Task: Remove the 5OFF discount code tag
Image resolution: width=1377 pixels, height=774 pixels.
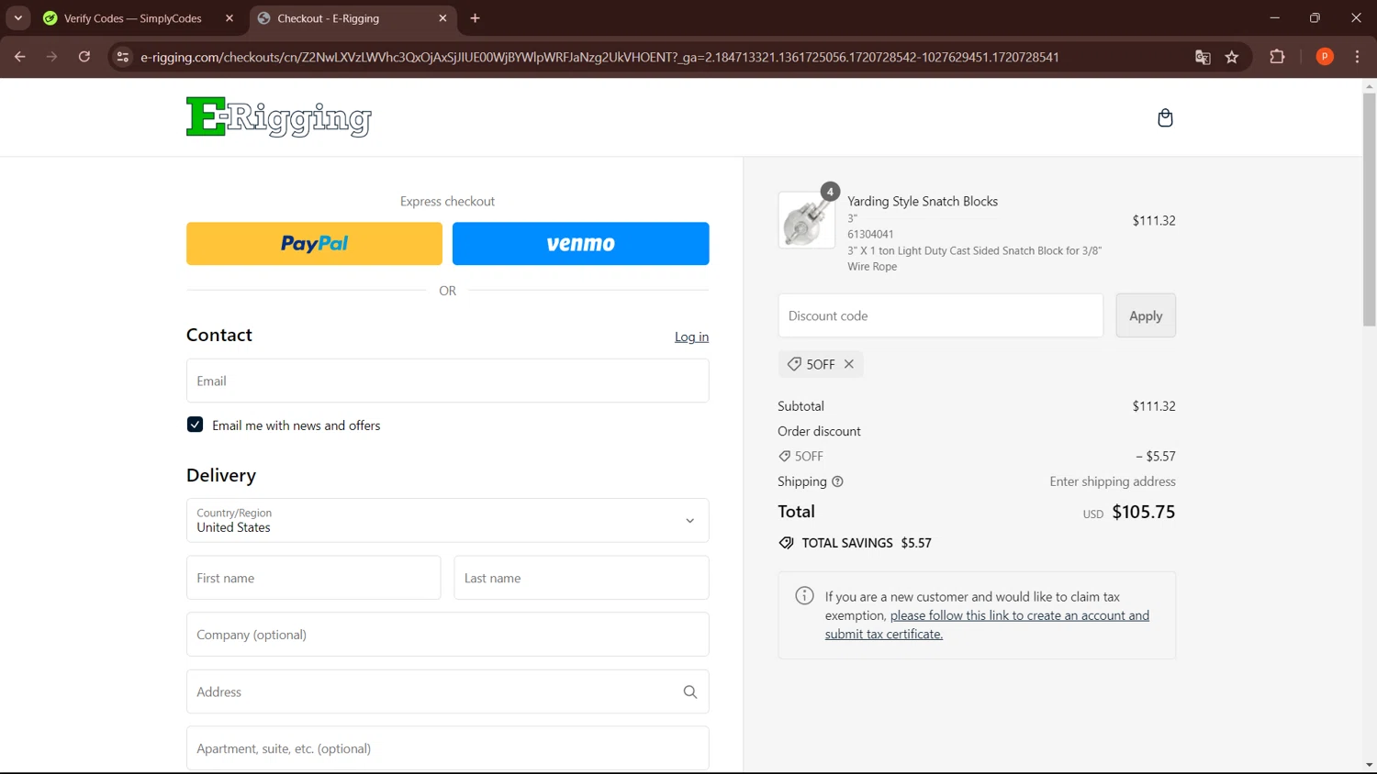Action: click(x=849, y=364)
